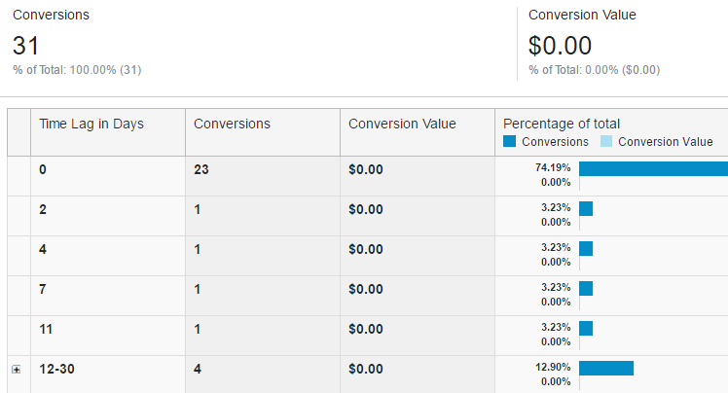The image size is (728, 393).
Task: Click the Conversion Value legend swatch
Action: click(x=606, y=142)
